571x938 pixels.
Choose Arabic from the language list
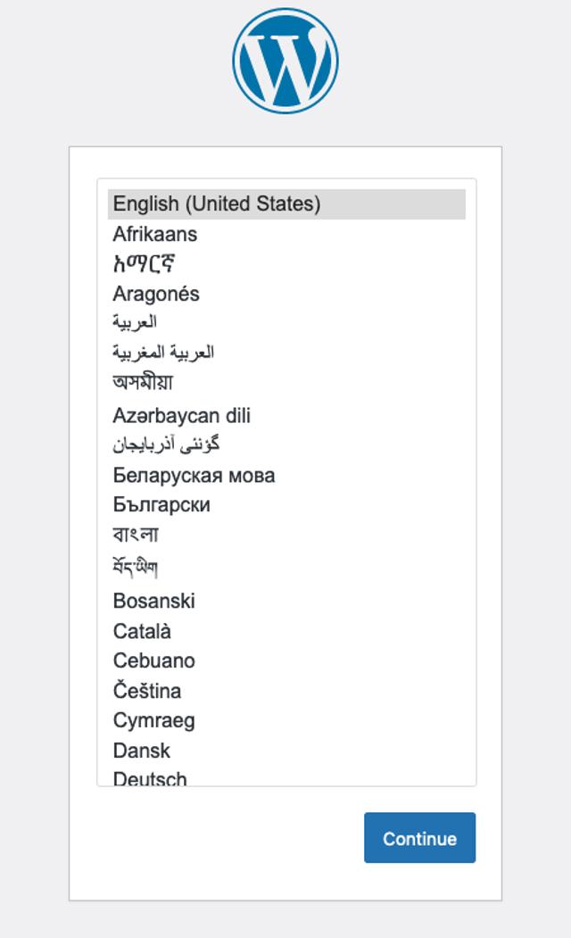134,321
